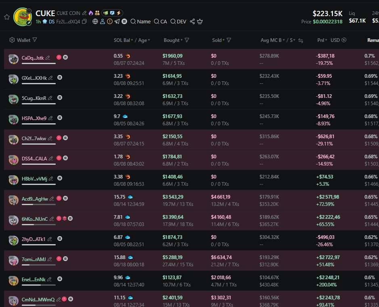Open wallet 5Cug...KknR
Viewport: 379px width, 307px height.
tap(34, 98)
